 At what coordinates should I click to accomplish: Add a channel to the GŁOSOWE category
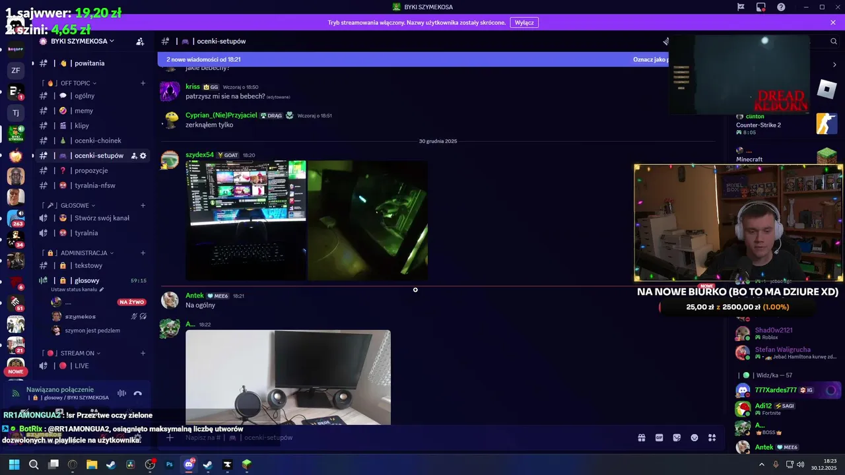click(x=143, y=205)
